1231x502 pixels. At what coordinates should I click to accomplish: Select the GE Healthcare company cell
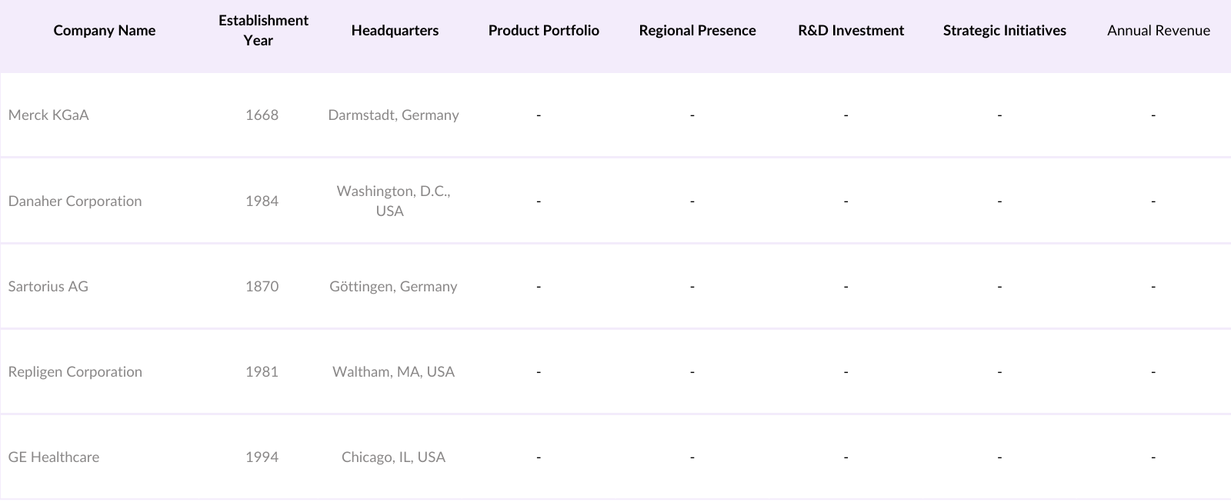click(53, 457)
